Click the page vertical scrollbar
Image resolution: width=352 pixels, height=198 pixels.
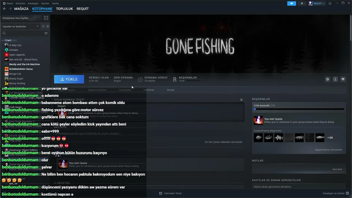click(351, 28)
